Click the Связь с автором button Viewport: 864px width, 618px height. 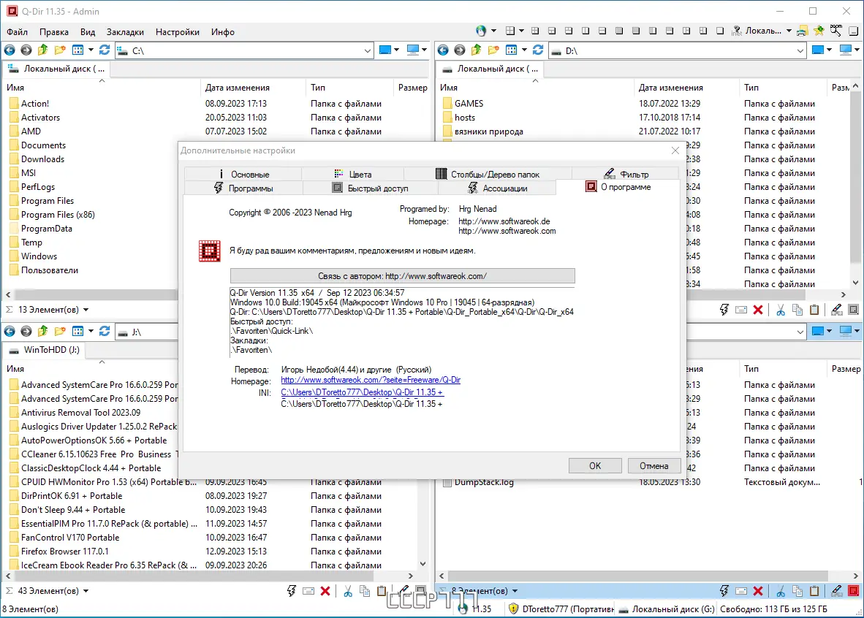coord(402,276)
